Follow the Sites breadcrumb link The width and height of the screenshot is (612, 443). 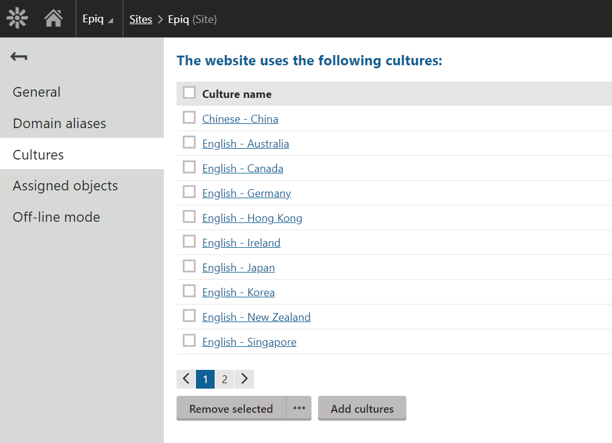click(140, 19)
